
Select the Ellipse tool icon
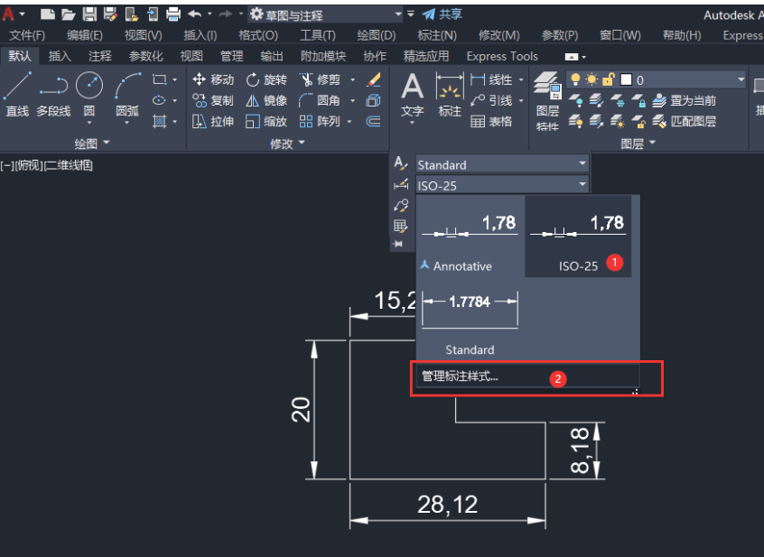(x=159, y=100)
